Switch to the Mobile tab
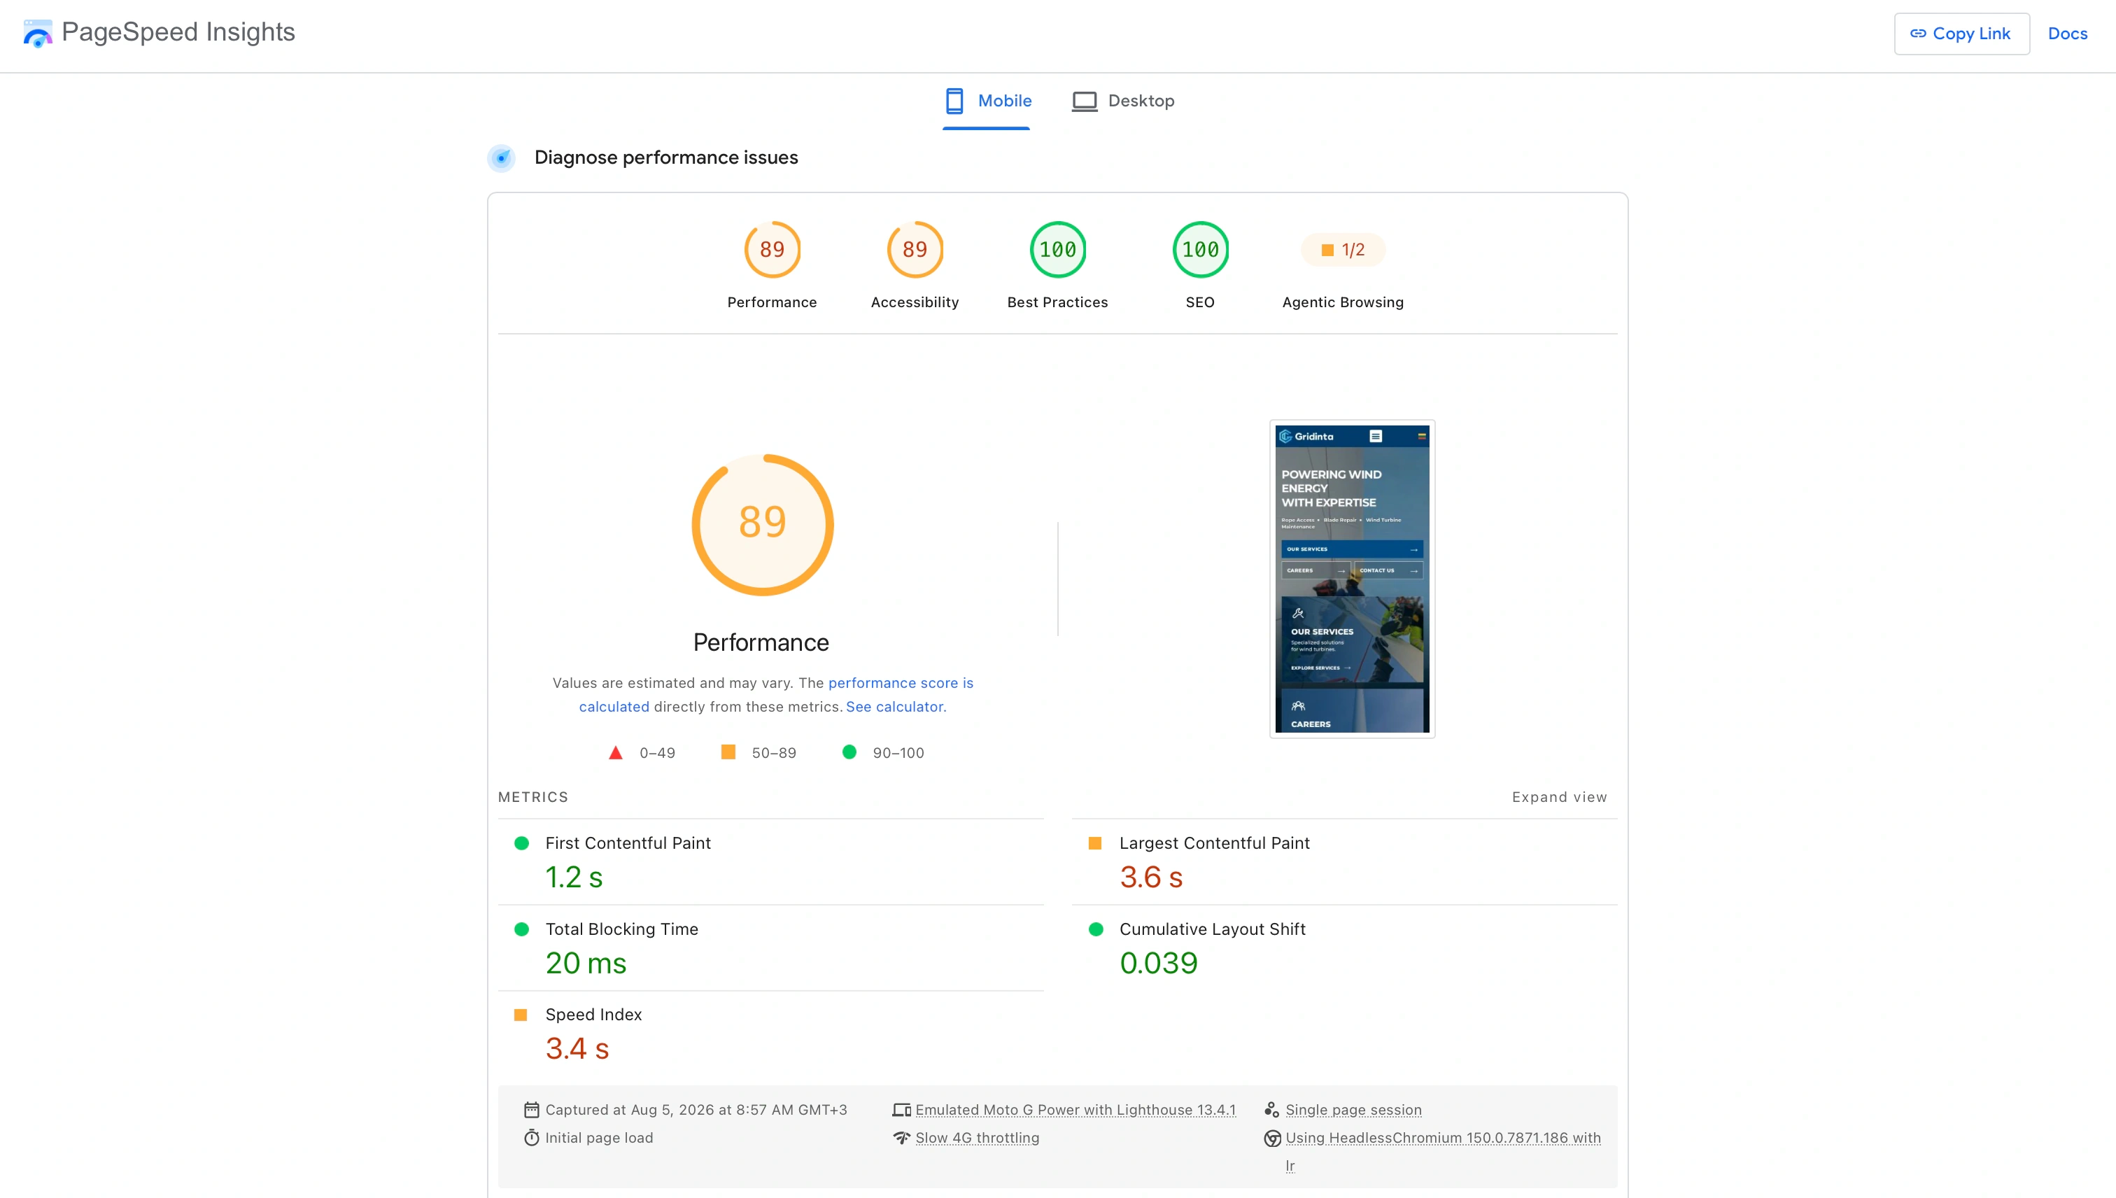2116x1198 pixels. pos(987,101)
